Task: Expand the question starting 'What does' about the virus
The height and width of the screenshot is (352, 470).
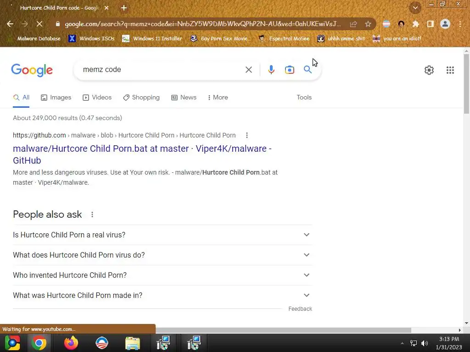Action: 162,255
